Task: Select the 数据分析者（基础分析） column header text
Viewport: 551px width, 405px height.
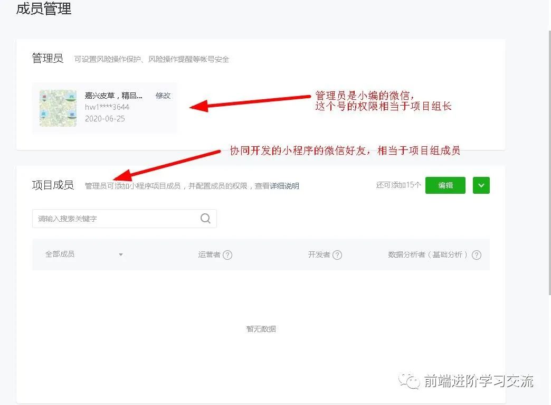Action: pos(428,255)
